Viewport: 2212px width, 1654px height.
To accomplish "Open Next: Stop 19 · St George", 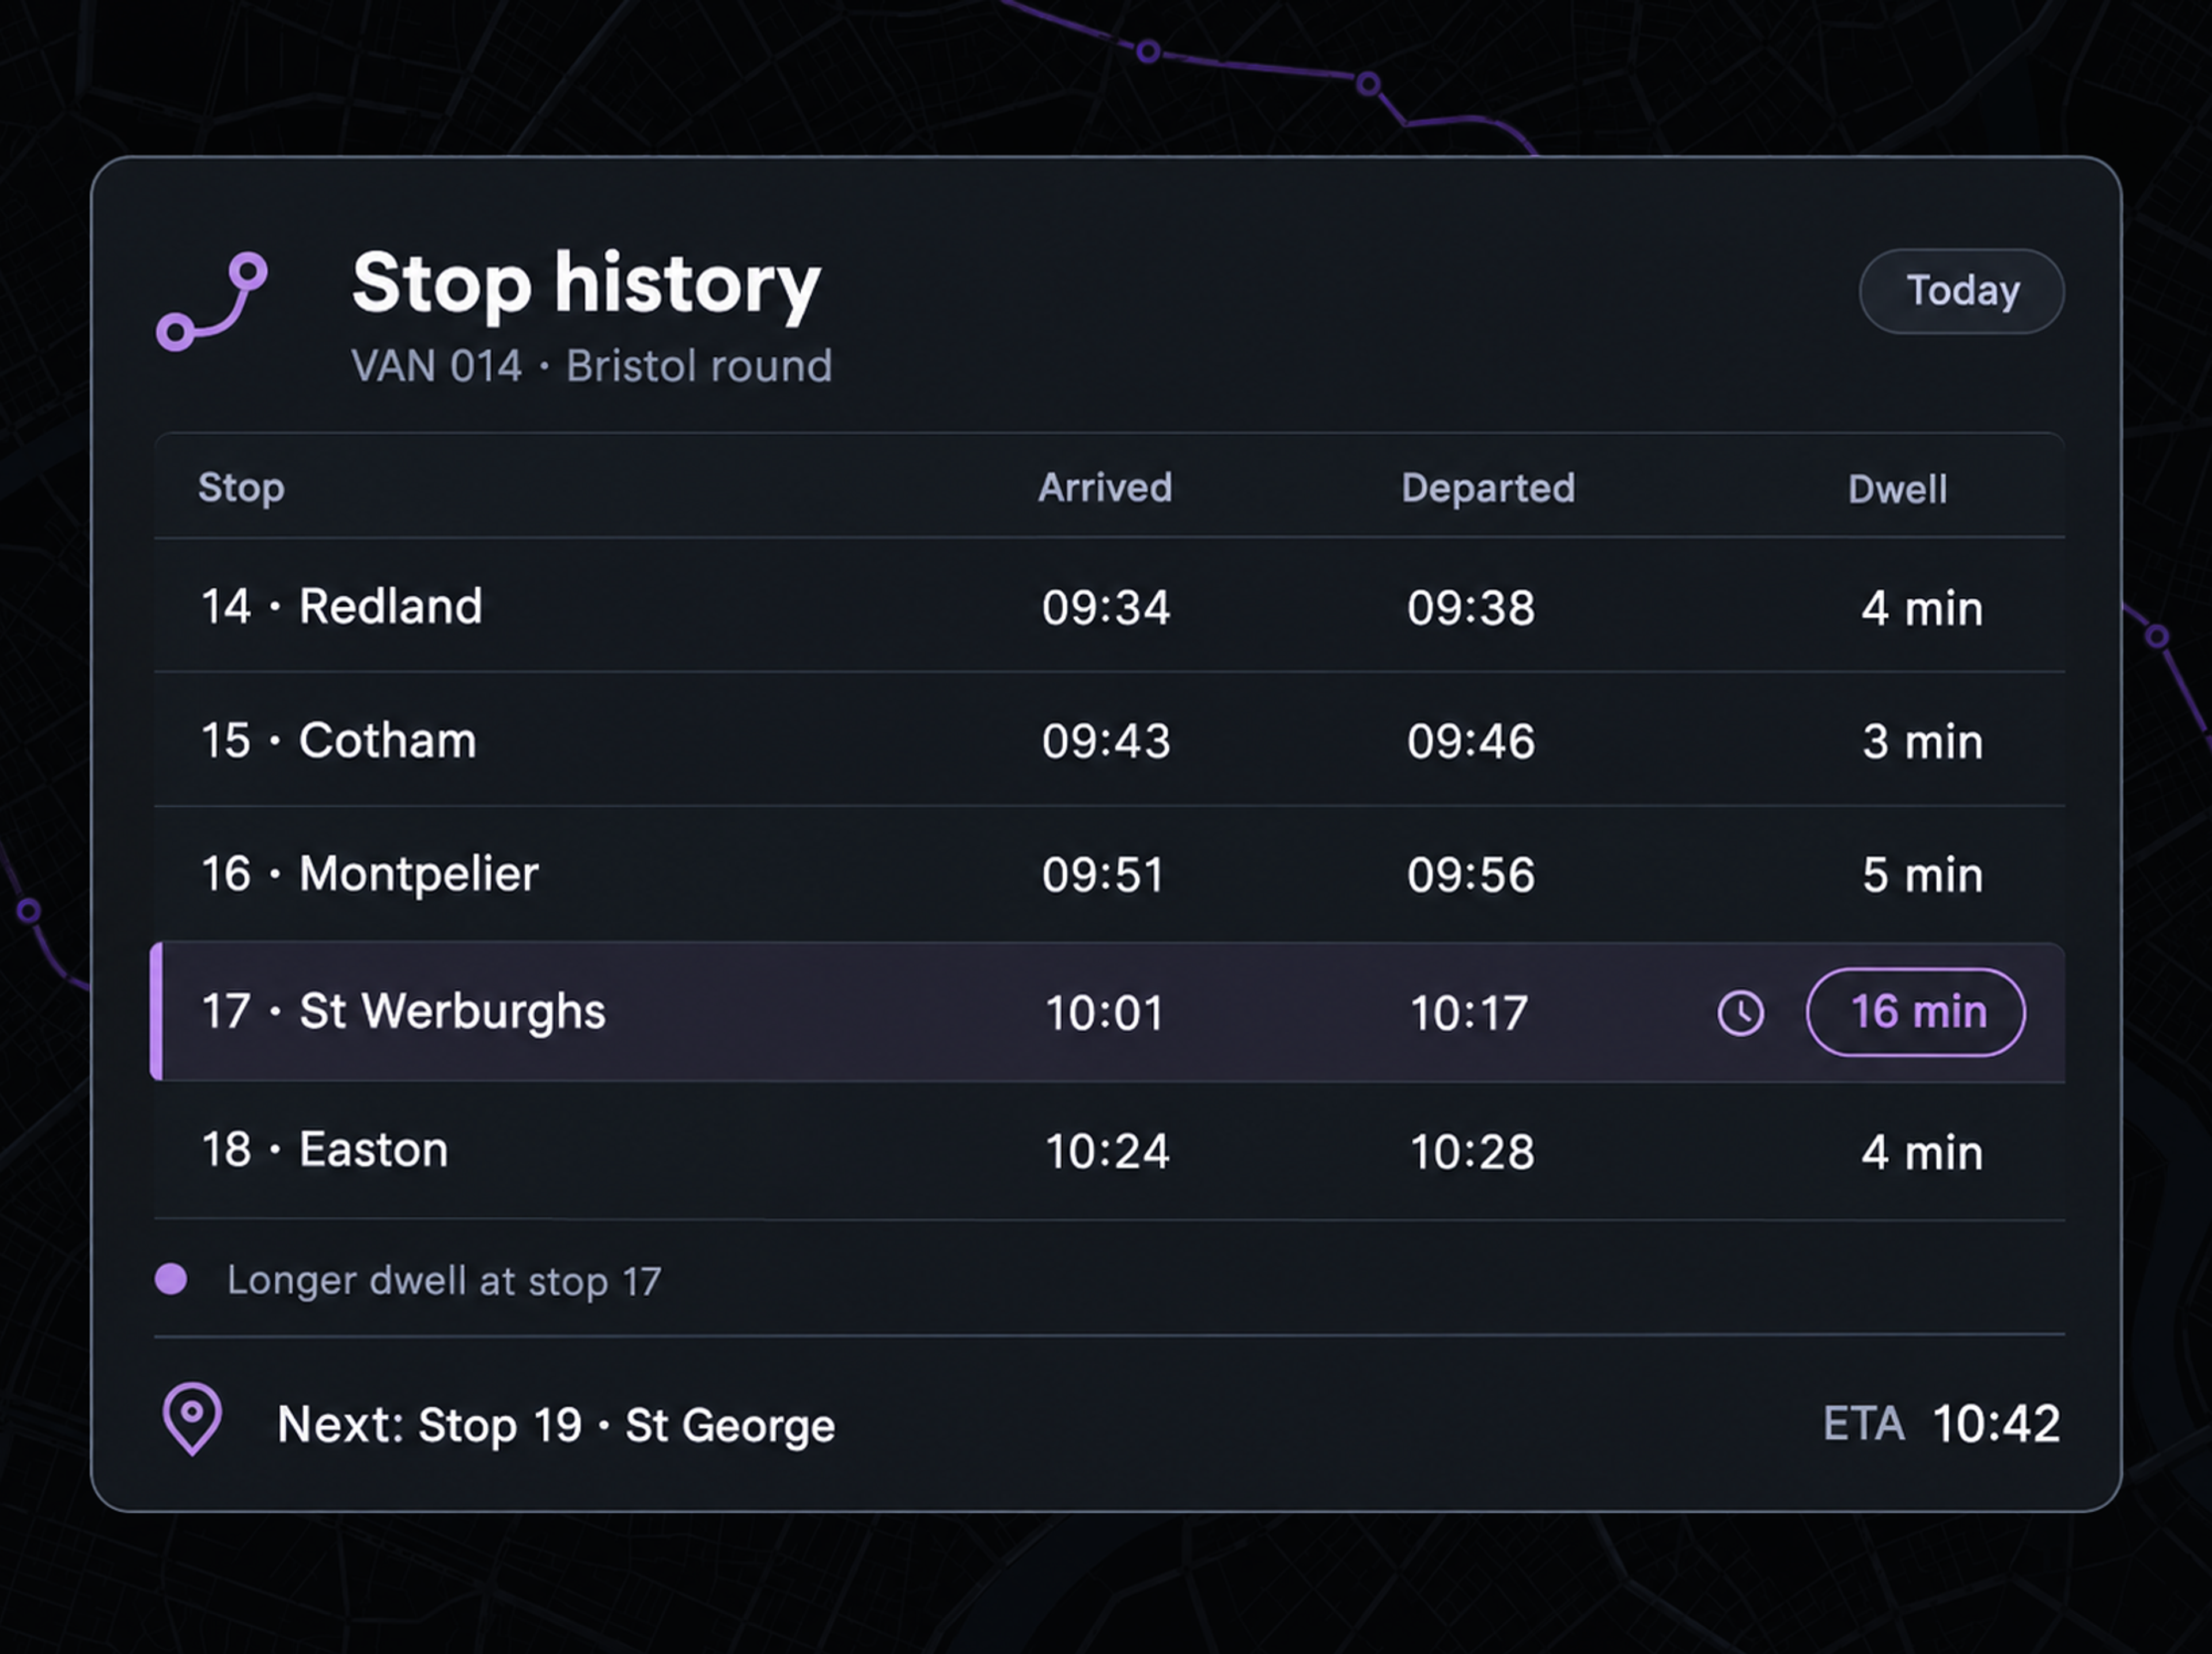I will click(556, 1425).
